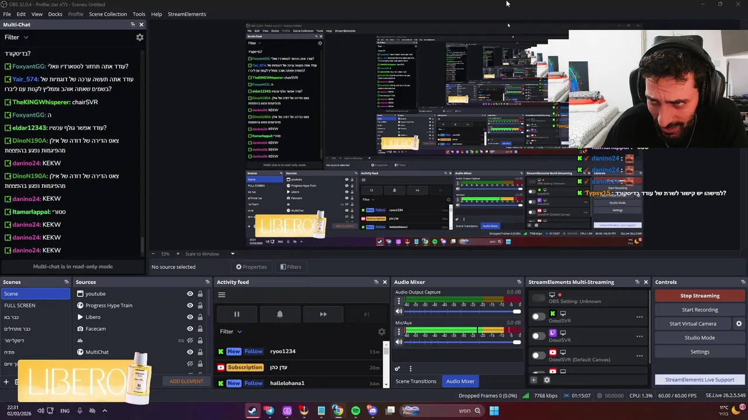Select the FULL SCREEN scene
The image size is (748, 420).
tap(35, 306)
